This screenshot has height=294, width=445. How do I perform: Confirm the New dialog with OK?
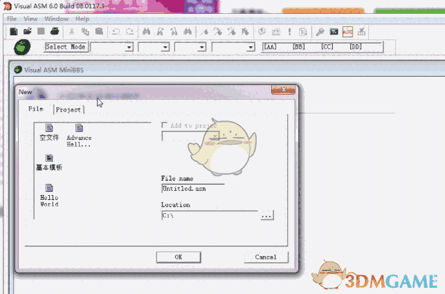click(x=179, y=257)
